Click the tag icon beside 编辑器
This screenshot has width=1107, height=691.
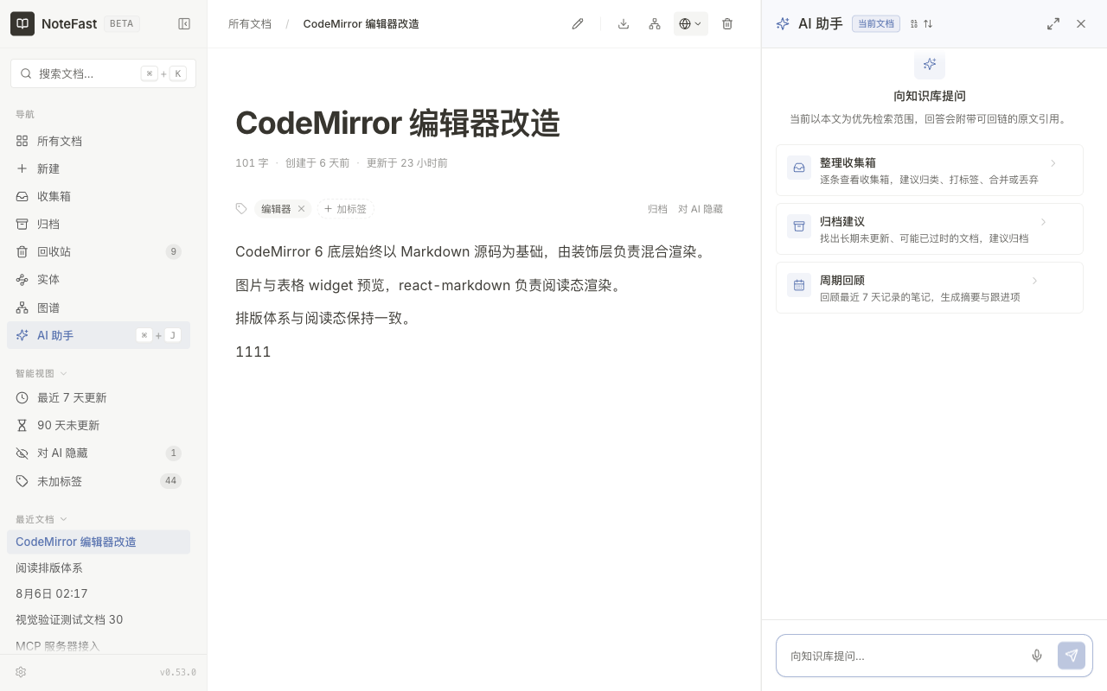241,208
